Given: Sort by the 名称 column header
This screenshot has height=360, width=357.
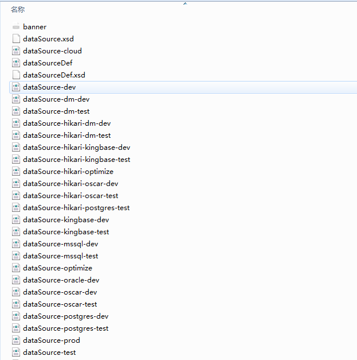Looking at the screenshot, I should click(x=18, y=10).
